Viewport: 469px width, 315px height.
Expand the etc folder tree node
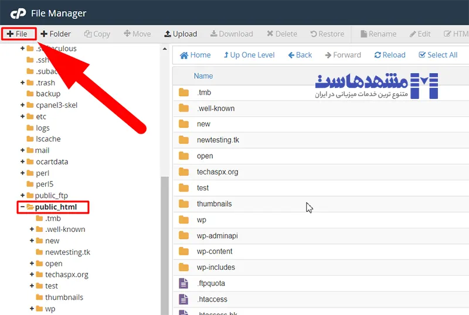(x=22, y=117)
